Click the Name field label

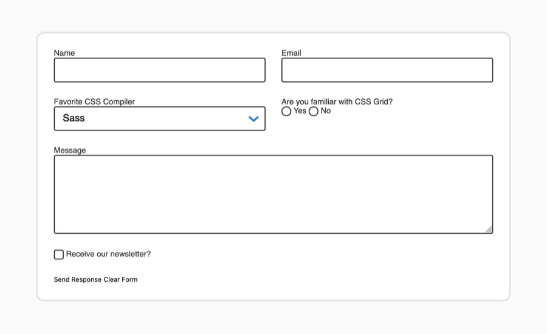[x=64, y=53]
